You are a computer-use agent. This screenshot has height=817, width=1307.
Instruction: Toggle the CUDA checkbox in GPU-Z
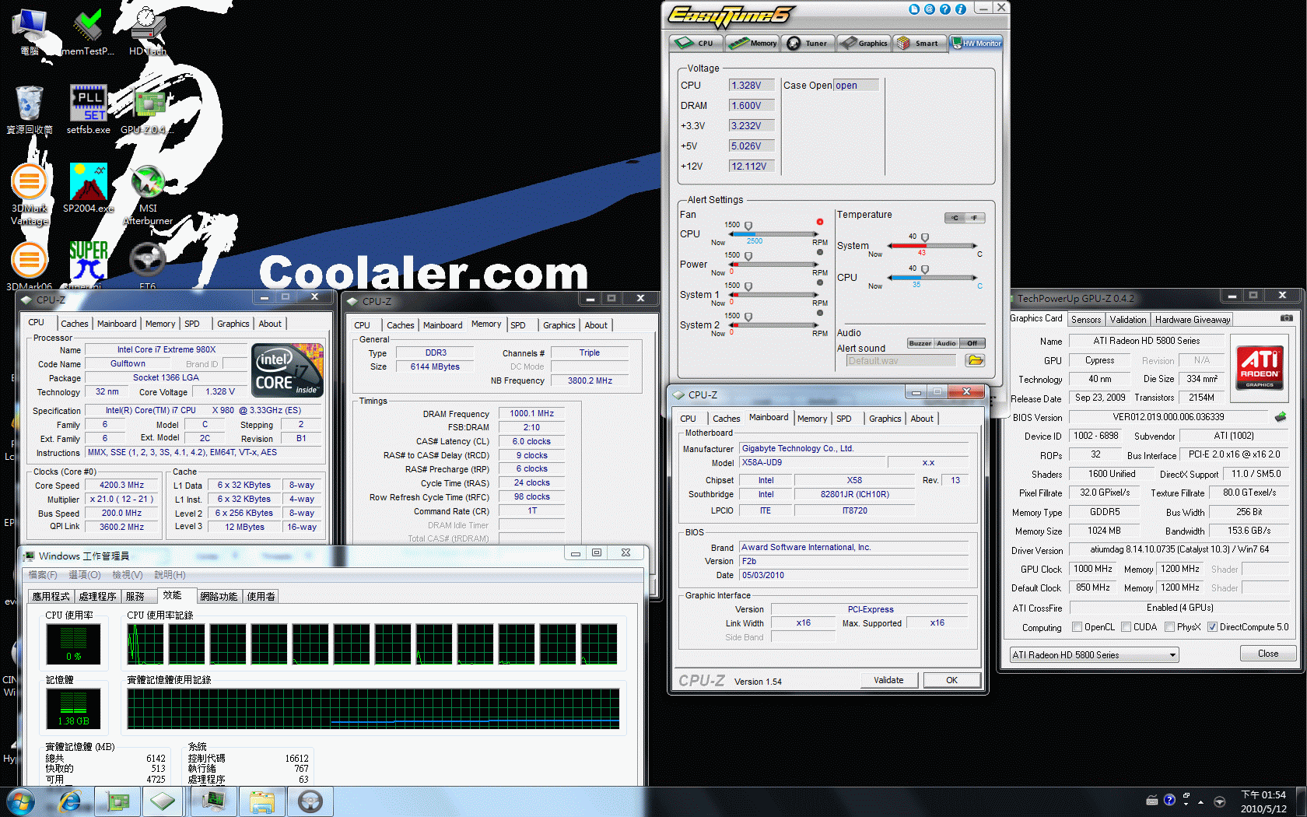(x=1126, y=627)
